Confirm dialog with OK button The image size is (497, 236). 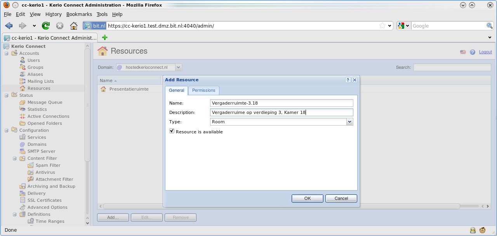point(308,198)
